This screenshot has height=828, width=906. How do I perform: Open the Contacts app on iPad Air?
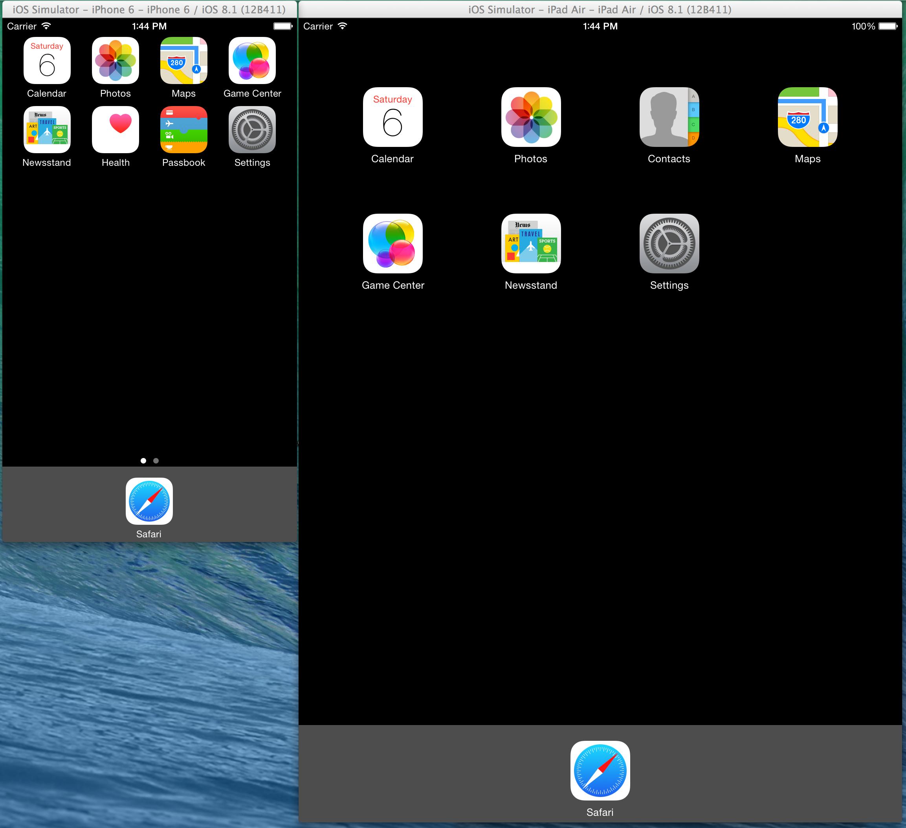pyautogui.click(x=669, y=117)
